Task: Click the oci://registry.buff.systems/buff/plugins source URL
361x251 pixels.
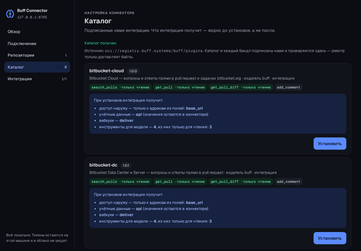Action: pyautogui.click(x=154, y=51)
